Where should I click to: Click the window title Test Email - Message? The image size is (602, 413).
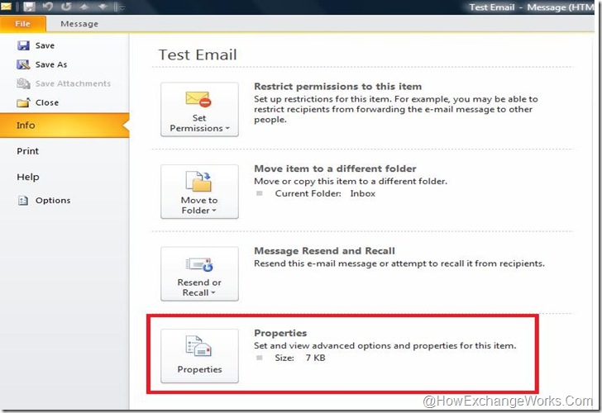[532, 7]
